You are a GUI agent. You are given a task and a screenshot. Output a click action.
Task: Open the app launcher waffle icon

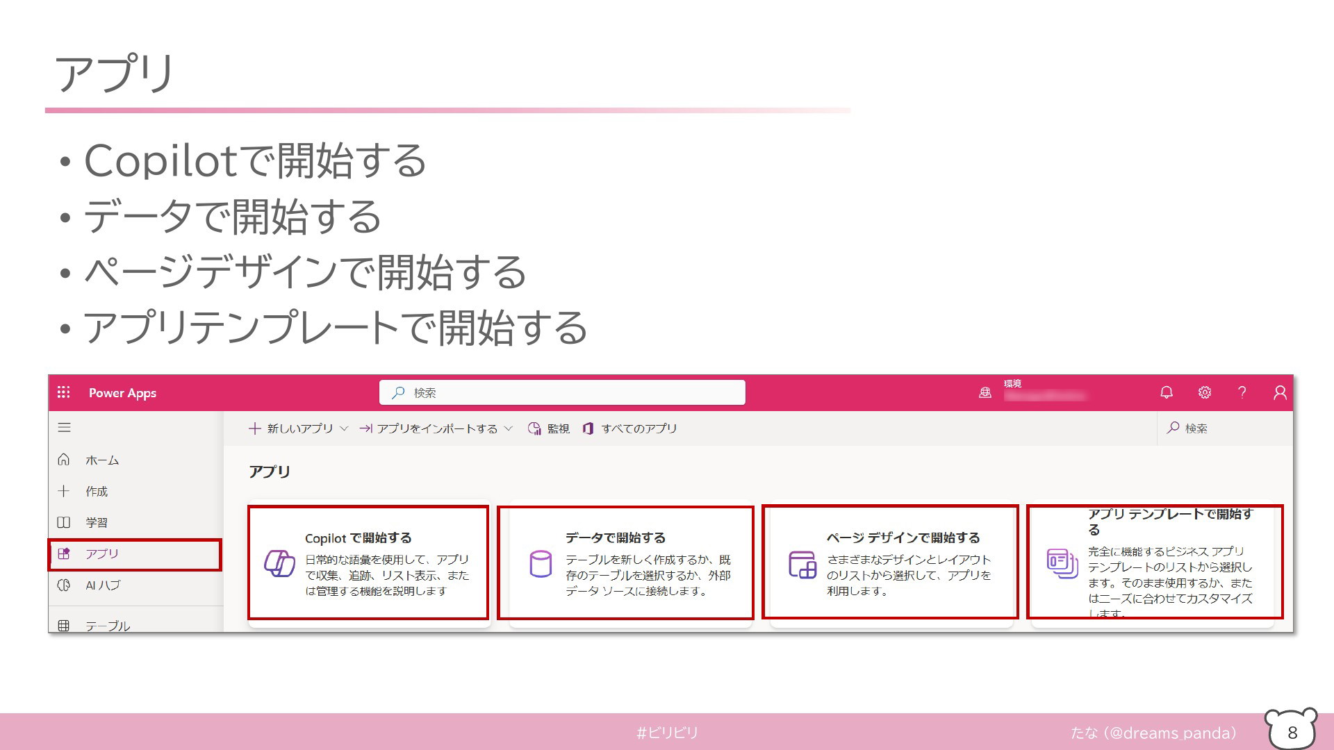pyautogui.click(x=63, y=392)
